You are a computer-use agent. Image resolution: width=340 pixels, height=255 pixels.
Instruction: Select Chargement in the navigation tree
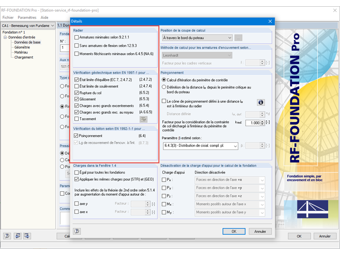[24, 57]
